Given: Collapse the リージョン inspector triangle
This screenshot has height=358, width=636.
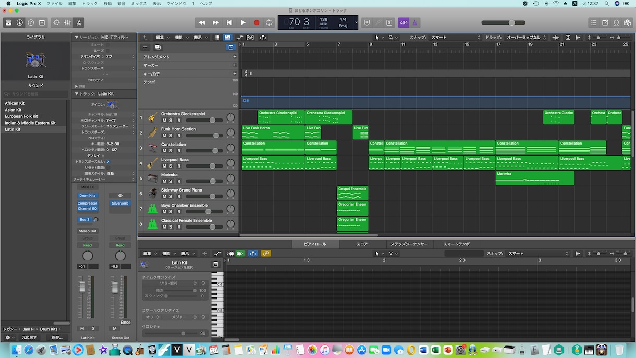Looking at the screenshot, I should 77,38.
